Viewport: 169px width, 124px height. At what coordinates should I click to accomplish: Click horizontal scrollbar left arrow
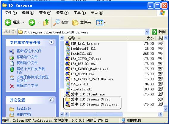pos(66,114)
